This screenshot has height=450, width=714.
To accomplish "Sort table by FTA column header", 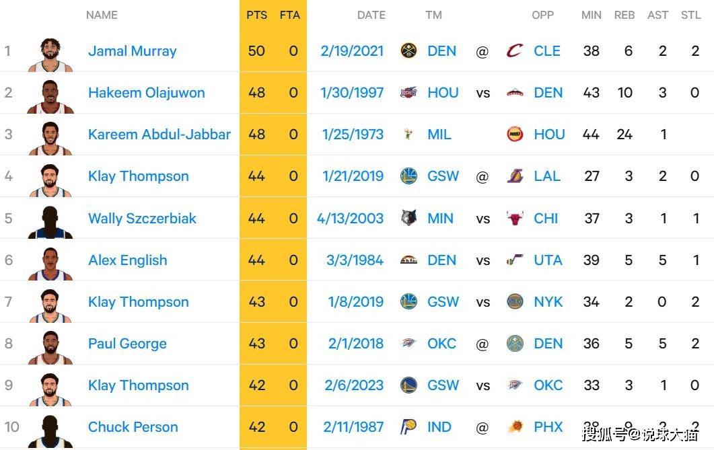I will pyautogui.click(x=290, y=15).
